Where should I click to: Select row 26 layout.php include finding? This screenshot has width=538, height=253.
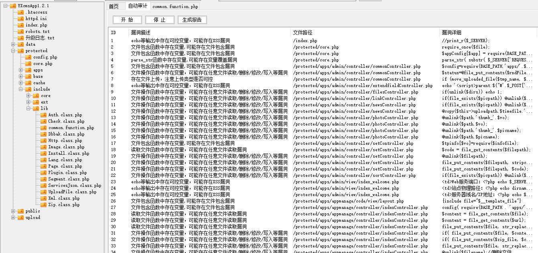pos(323,201)
